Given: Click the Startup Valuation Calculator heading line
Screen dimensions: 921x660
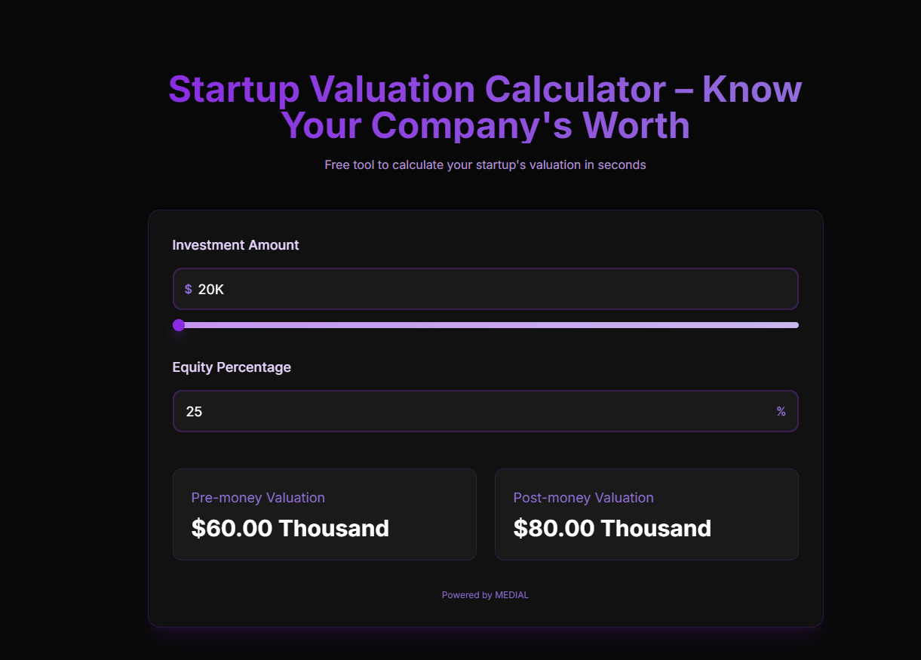Looking at the screenshot, I should [416, 90].
